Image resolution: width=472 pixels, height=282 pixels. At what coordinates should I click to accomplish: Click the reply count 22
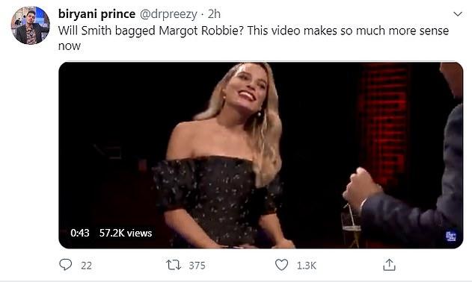coord(86,266)
